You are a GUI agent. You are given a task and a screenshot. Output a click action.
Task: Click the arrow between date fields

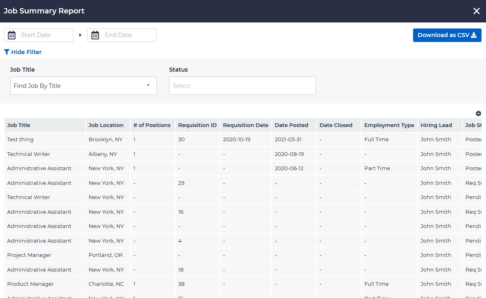tap(80, 35)
